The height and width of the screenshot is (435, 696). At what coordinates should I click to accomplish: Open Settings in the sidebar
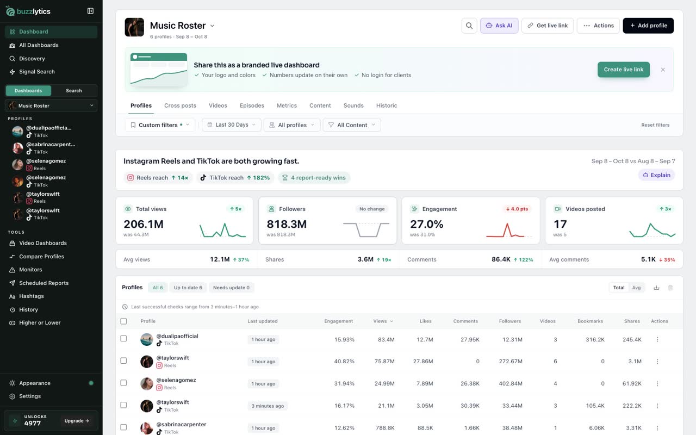[x=51, y=396]
